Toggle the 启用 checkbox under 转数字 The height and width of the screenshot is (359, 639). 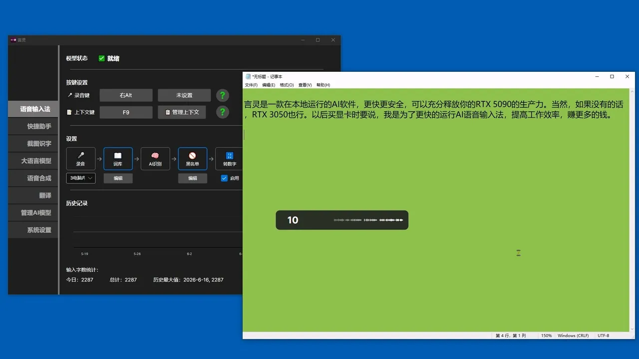coord(224,178)
